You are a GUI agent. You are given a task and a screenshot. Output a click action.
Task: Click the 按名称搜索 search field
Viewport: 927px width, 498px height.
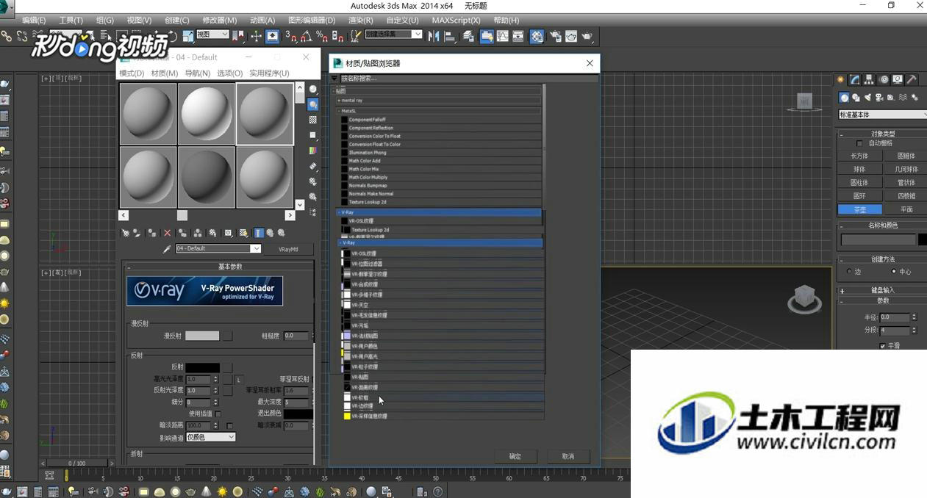point(468,78)
